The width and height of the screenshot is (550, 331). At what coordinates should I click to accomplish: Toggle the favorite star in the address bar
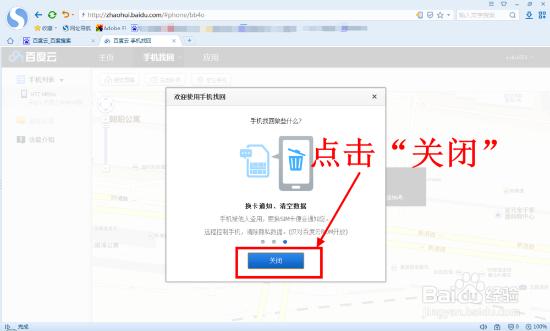tap(440, 15)
